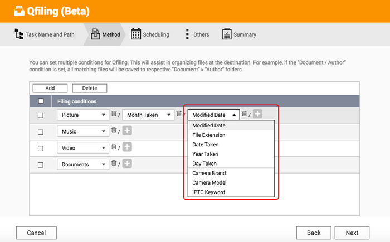Go to Scheduling step
This screenshot has width=390, height=242.
(x=150, y=34)
